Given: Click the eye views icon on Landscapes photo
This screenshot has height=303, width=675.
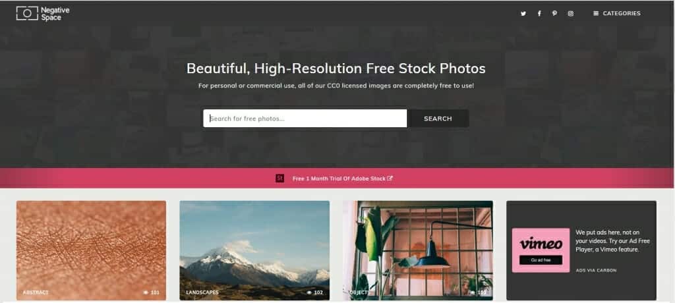Looking at the screenshot, I should pos(309,292).
